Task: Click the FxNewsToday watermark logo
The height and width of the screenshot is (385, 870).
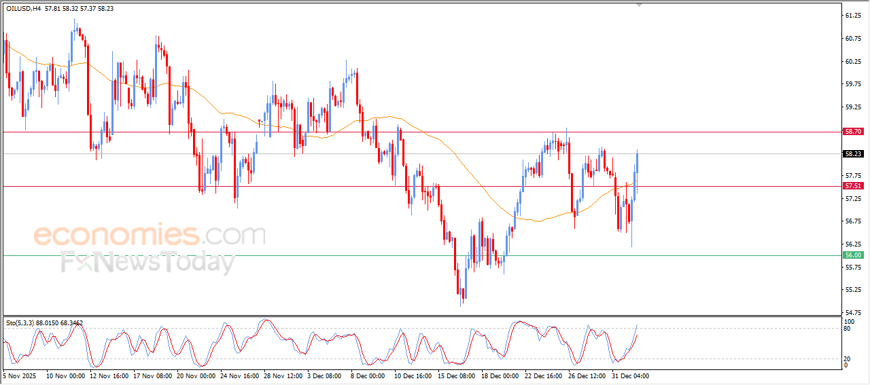Action: point(147,262)
